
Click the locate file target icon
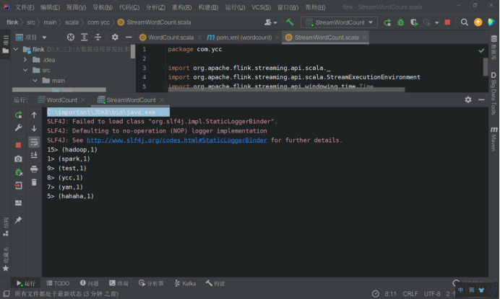(71, 37)
